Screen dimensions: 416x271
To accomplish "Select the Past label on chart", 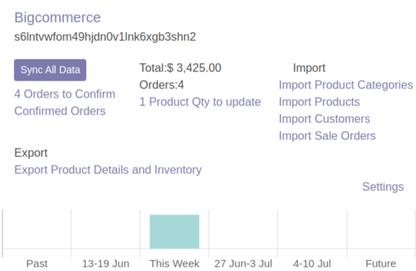I will click(x=37, y=264).
